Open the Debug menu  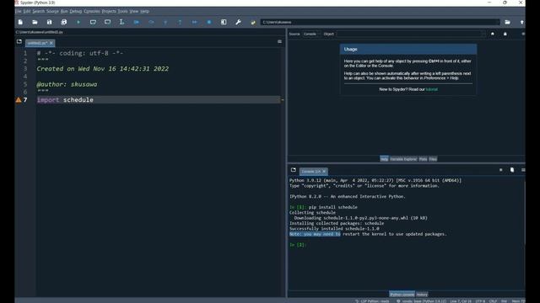click(x=76, y=11)
